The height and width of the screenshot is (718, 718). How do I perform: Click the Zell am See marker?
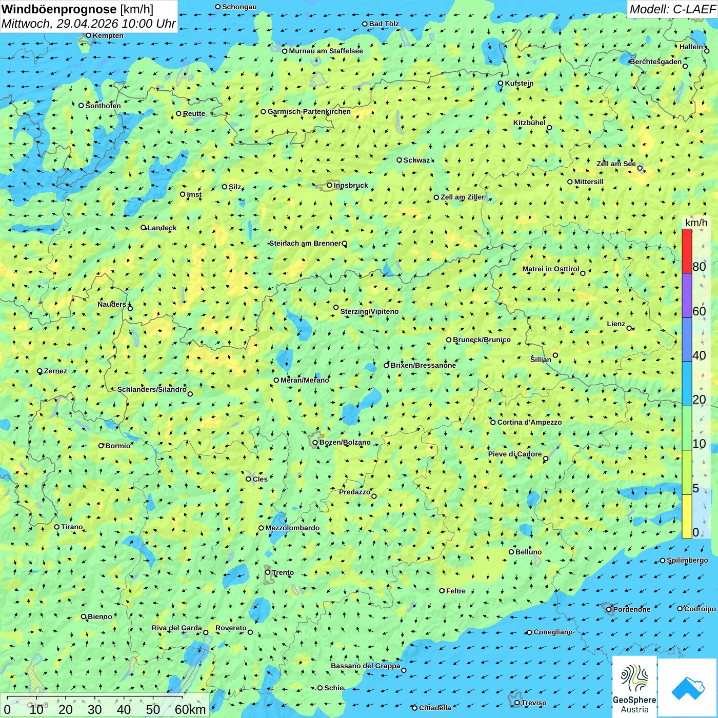[640, 168]
